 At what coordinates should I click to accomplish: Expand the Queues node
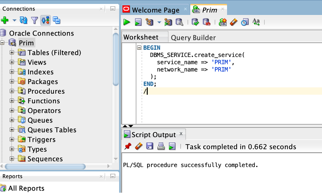pyautogui.click(x=12, y=120)
